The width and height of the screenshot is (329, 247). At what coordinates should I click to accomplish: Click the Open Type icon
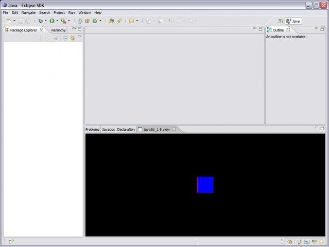pos(111,21)
